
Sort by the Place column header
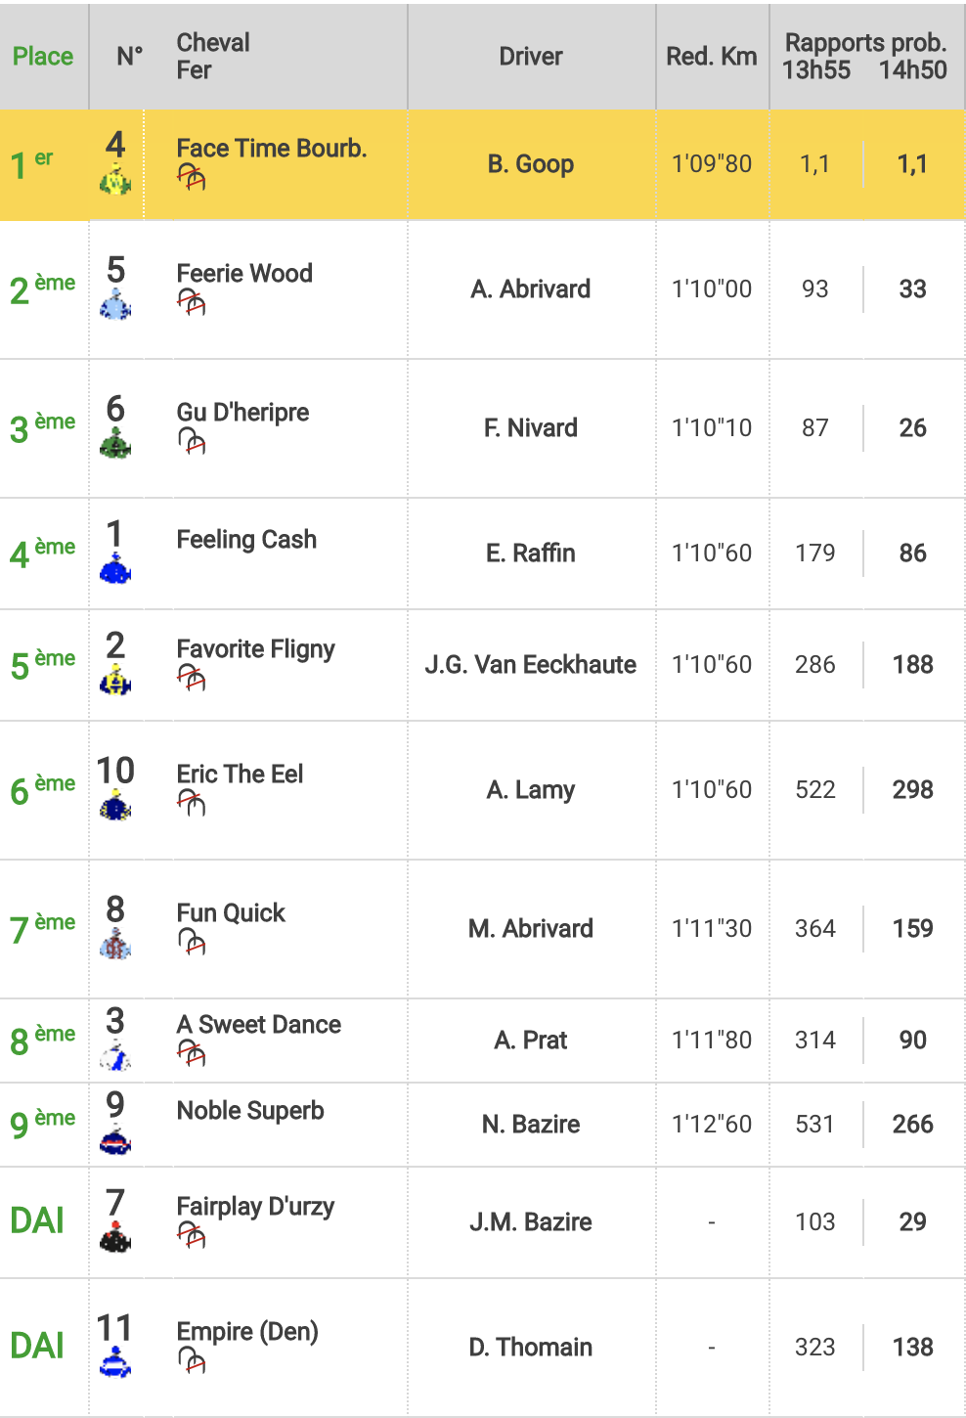click(x=43, y=57)
